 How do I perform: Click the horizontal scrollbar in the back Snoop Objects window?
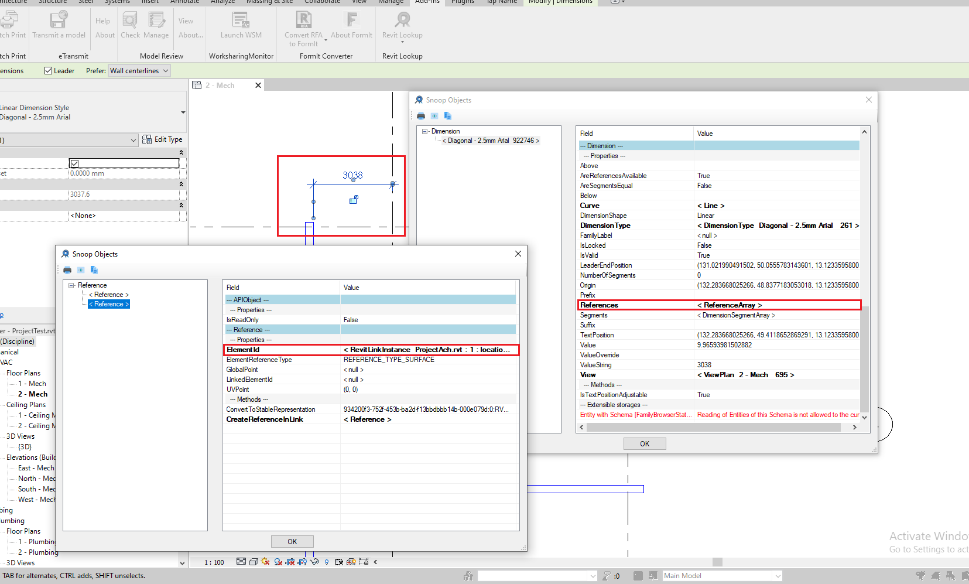[x=713, y=428]
